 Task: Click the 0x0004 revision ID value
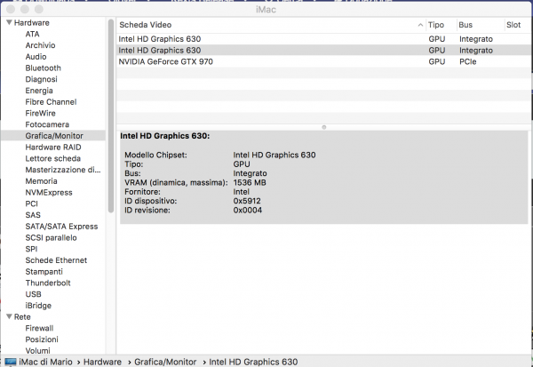[248, 211]
